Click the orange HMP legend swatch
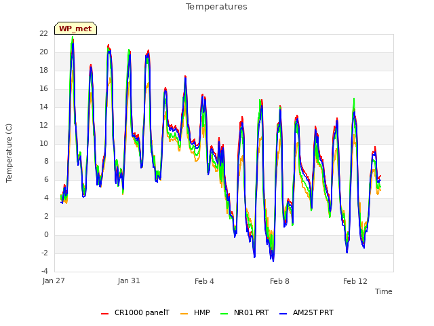434x326 pixels. click(184, 314)
